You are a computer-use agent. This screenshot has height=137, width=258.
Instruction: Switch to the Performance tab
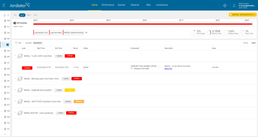tap(108, 5)
